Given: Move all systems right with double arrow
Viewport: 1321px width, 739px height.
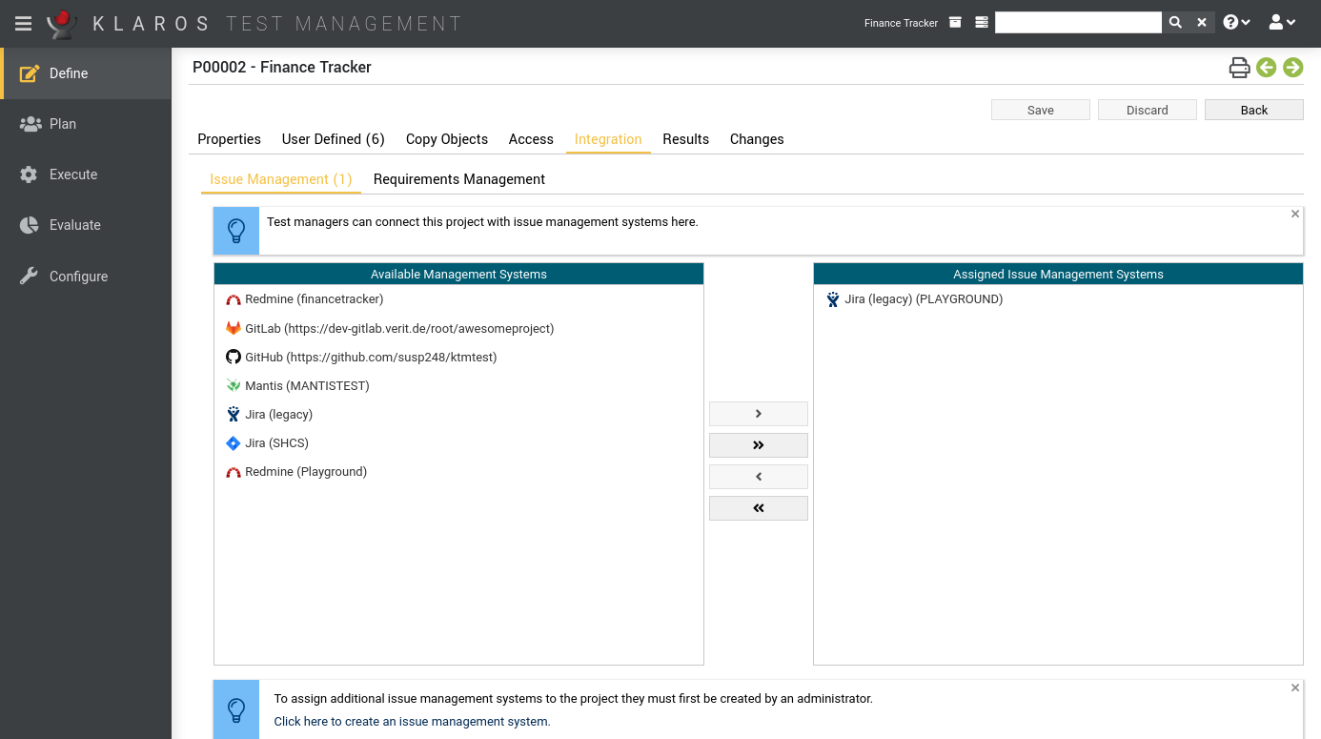Looking at the screenshot, I should [758, 444].
